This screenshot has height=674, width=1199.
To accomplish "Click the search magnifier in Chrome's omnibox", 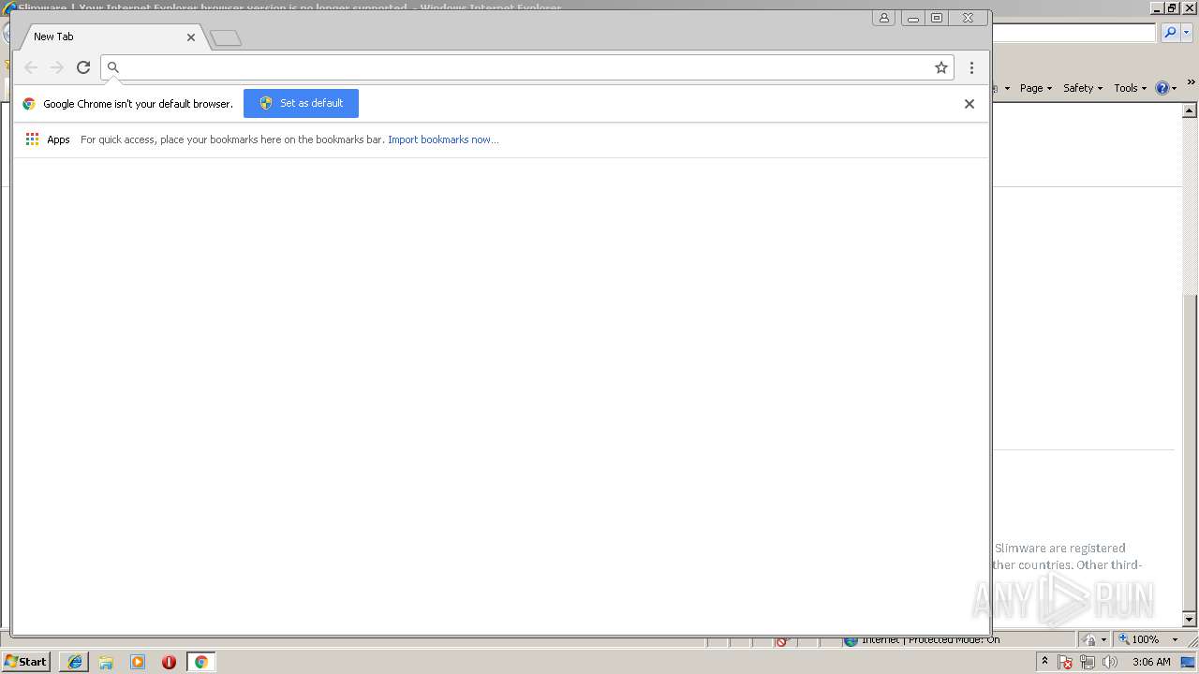I will point(113,67).
